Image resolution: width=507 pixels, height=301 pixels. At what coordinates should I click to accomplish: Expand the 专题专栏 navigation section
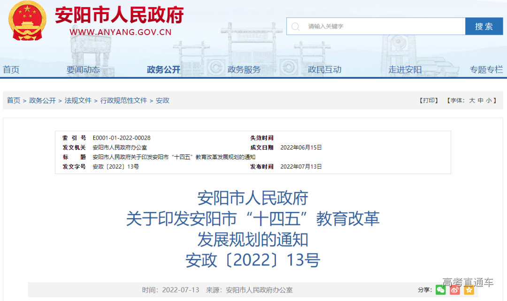486,69
